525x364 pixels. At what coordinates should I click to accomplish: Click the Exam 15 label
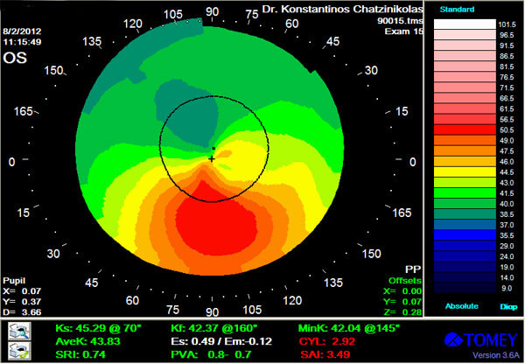click(405, 31)
